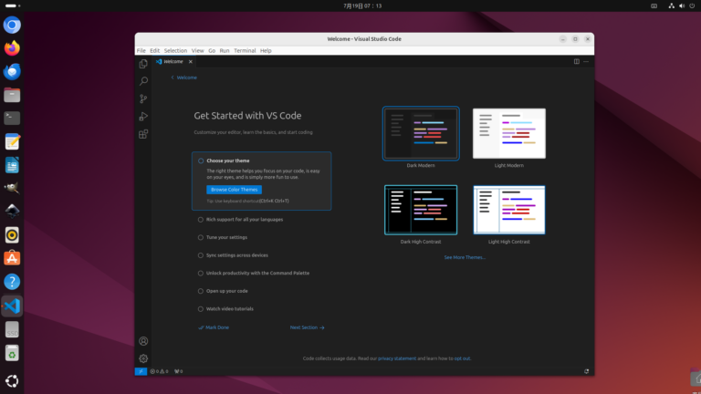Go to Next Section link
Screen dimensions: 701x394
(307, 327)
